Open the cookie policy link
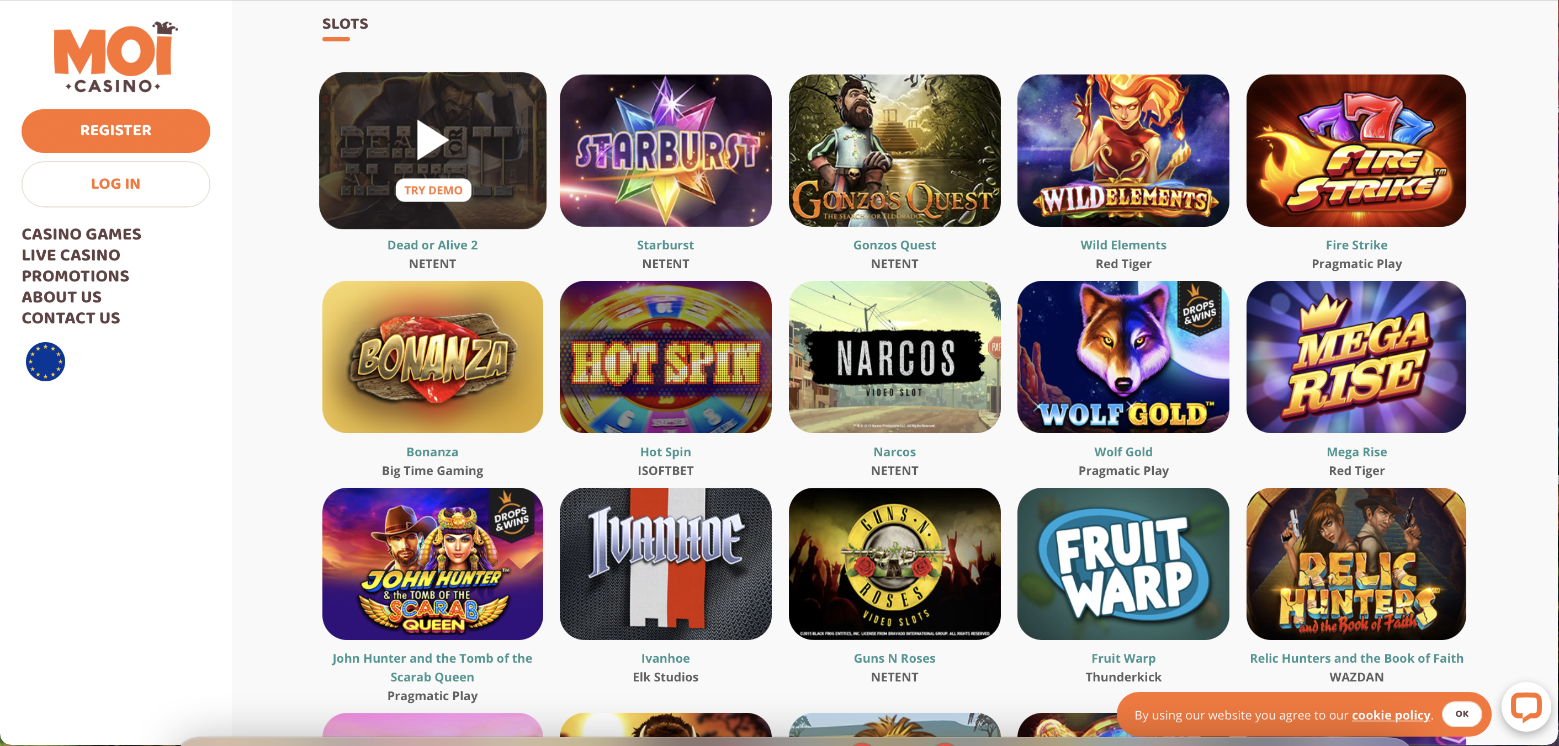 tap(1391, 715)
